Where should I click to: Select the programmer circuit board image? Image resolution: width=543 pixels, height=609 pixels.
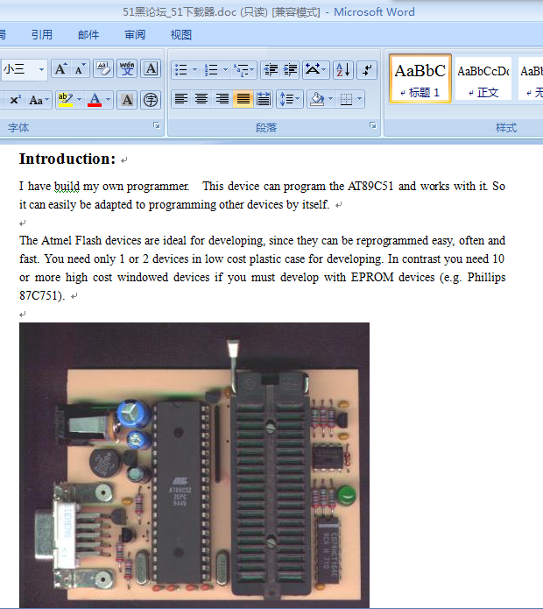click(194, 464)
